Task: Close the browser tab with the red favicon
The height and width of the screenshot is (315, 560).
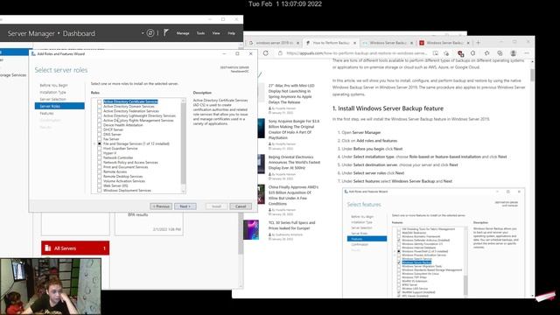Action: pyautogui.click(x=468, y=43)
